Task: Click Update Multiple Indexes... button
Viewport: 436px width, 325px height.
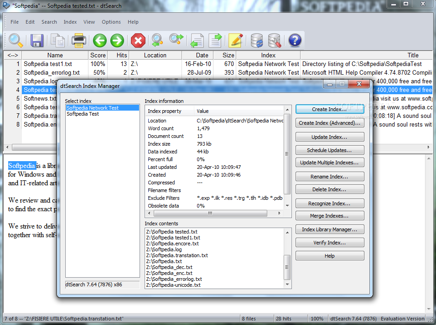Action: [x=330, y=162]
